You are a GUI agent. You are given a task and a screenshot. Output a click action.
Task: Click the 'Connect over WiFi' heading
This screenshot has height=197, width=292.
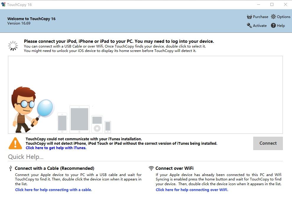pos(174,168)
